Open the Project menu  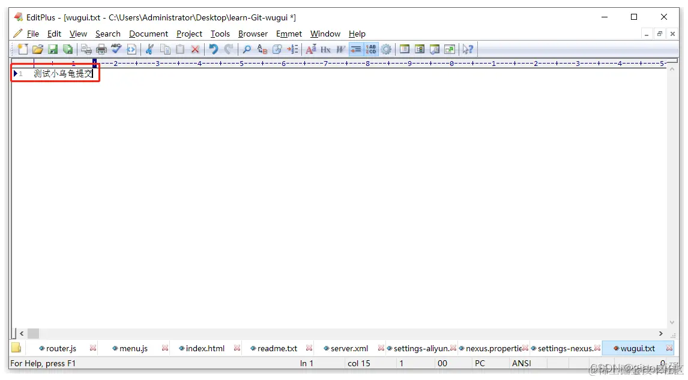pos(189,34)
